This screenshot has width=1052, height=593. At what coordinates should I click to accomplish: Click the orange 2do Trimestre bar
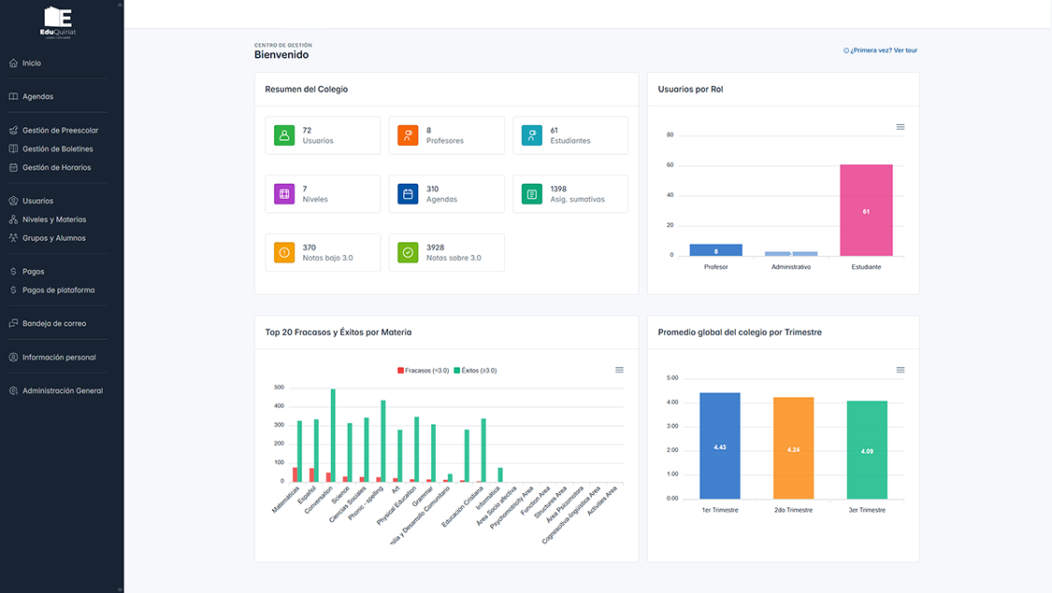794,448
